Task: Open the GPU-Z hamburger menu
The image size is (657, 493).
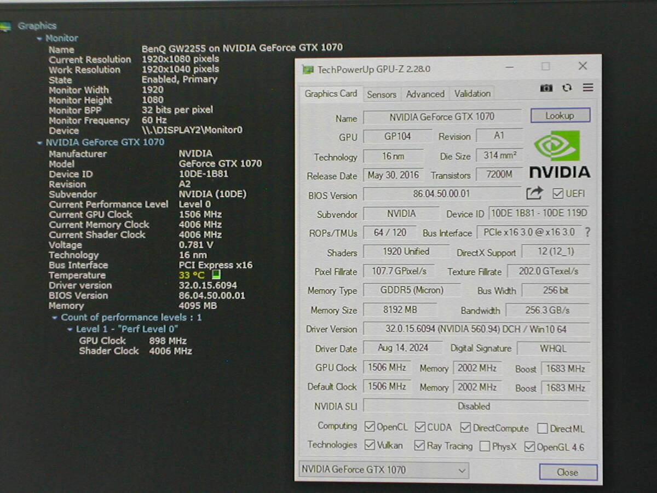Action: (x=588, y=88)
